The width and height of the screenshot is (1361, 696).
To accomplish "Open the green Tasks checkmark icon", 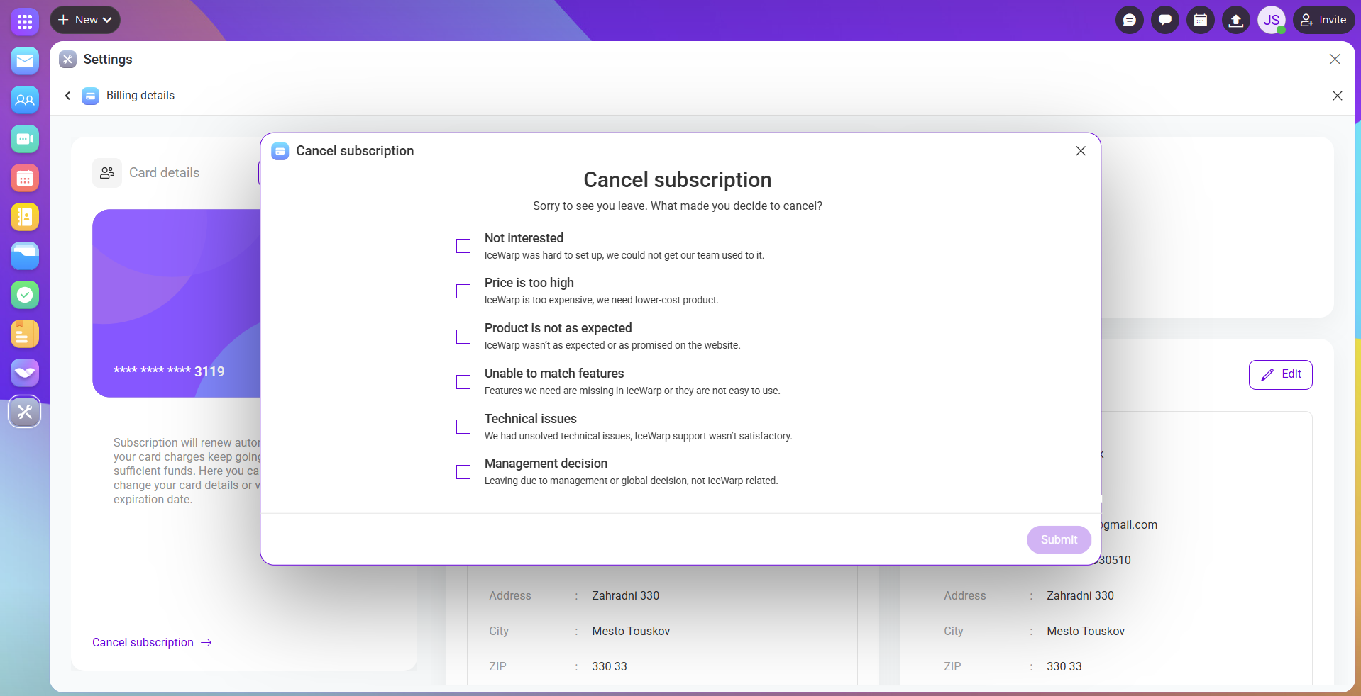I will 25,295.
